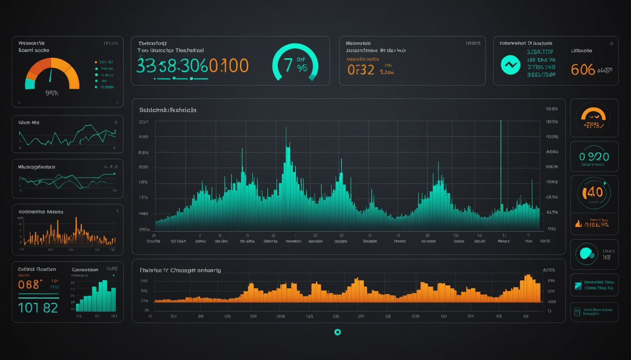Click the 'Liflouote' label above 606
Screen dimensions: 631x360
click(581, 51)
